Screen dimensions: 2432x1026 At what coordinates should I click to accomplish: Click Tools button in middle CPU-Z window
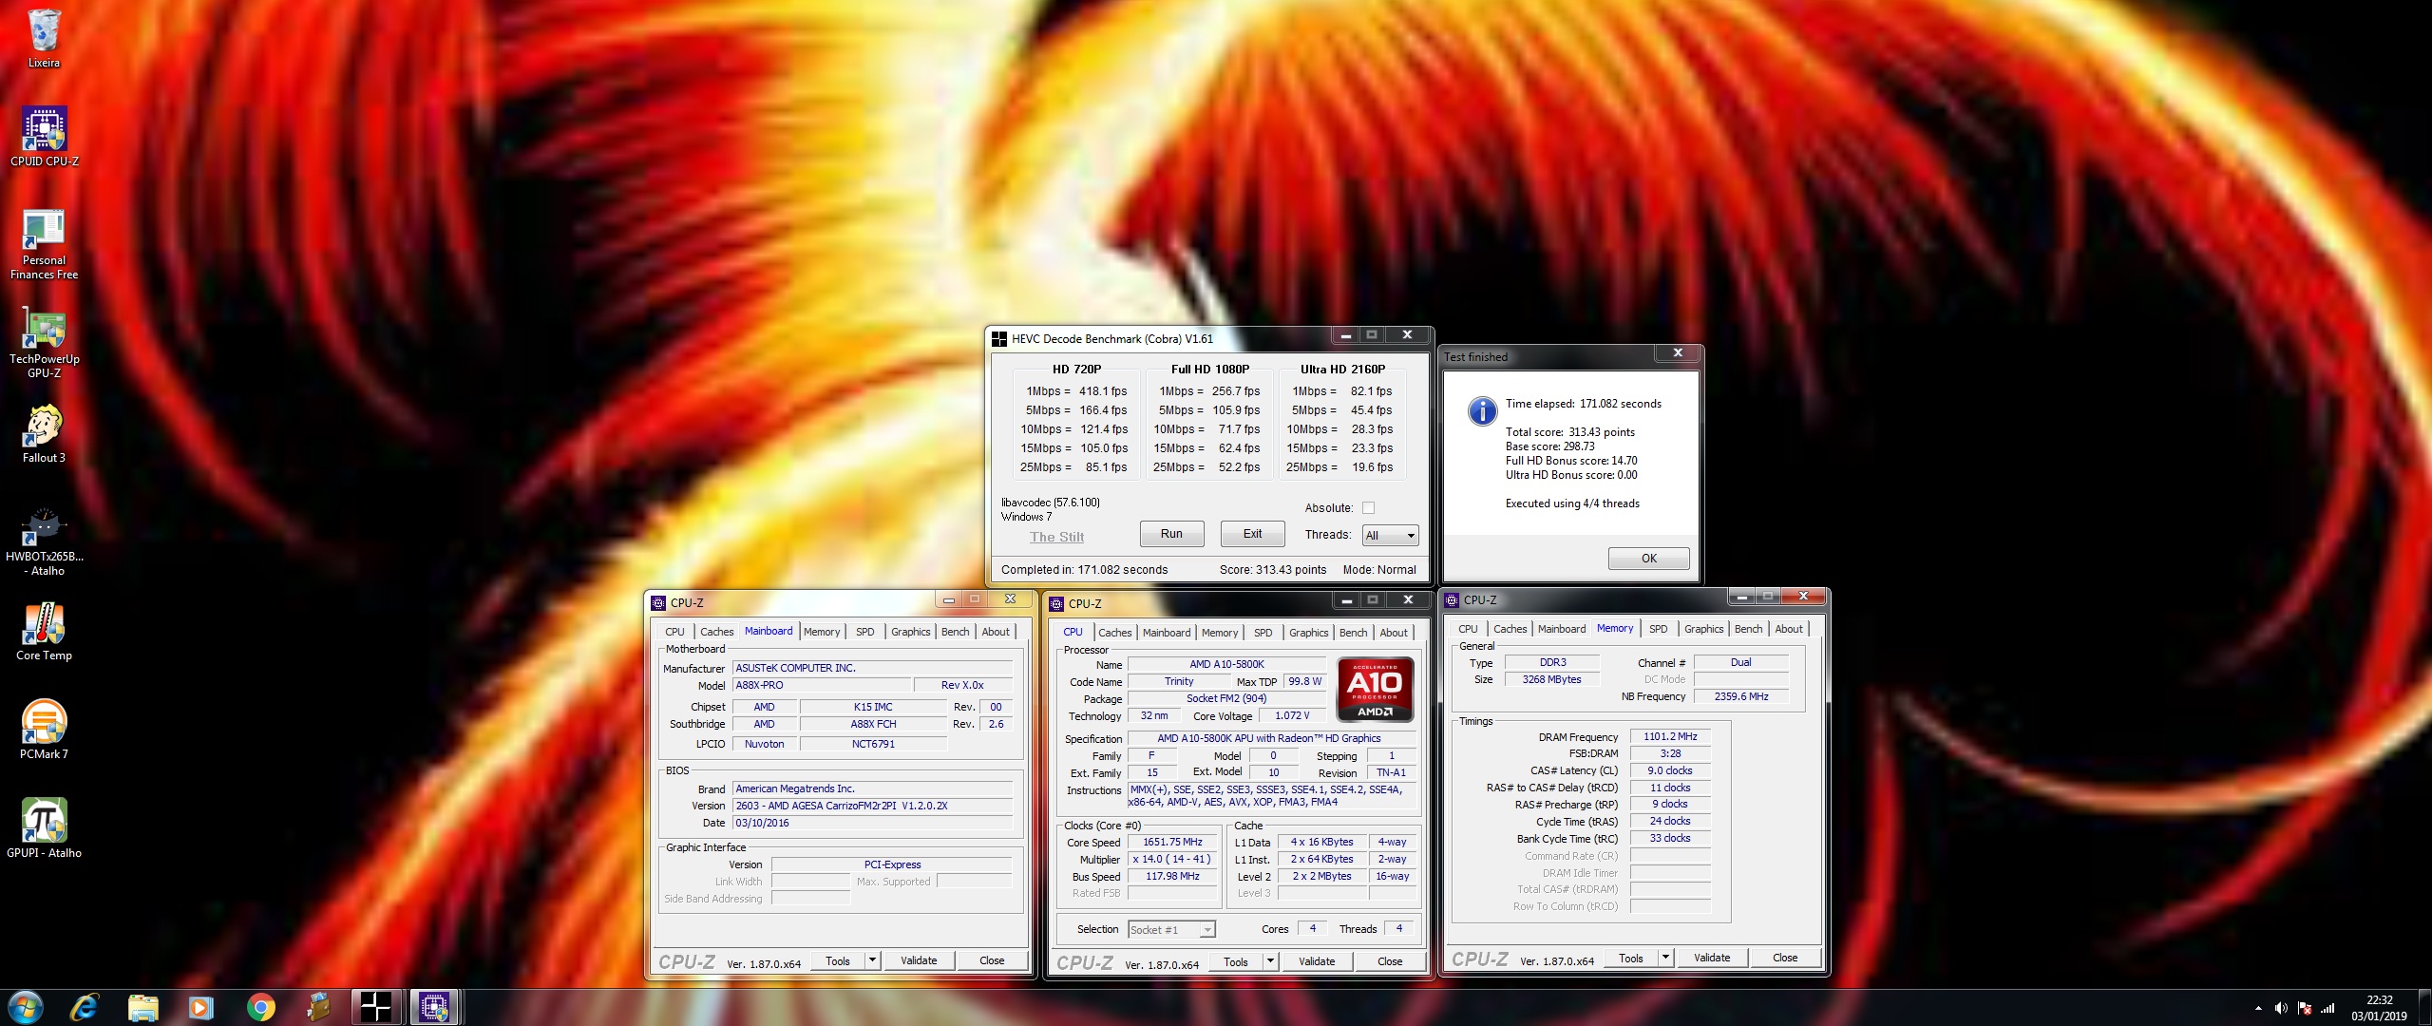(x=1235, y=961)
